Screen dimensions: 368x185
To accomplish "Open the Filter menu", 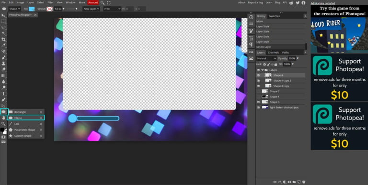I will [x=50, y=2].
